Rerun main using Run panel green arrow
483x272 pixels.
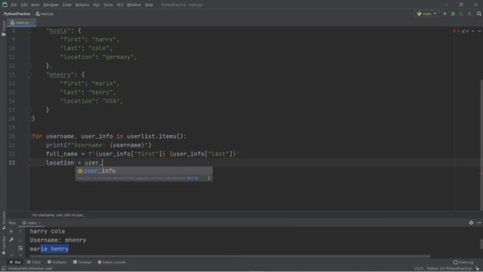[x=11, y=231]
